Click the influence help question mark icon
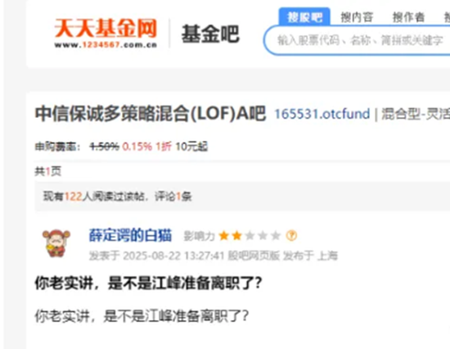Viewport: 450px width, 349px height. [291, 236]
